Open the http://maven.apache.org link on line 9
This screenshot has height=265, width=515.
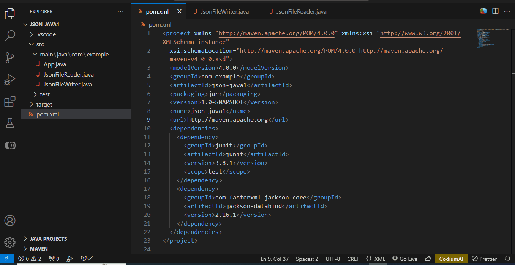click(227, 120)
